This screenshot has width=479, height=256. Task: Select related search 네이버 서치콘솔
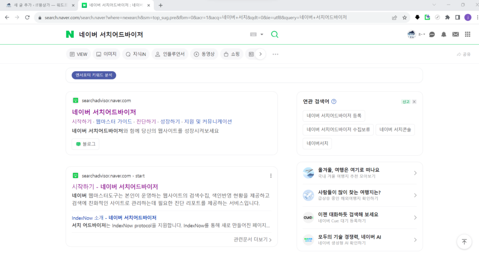point(395,130)
